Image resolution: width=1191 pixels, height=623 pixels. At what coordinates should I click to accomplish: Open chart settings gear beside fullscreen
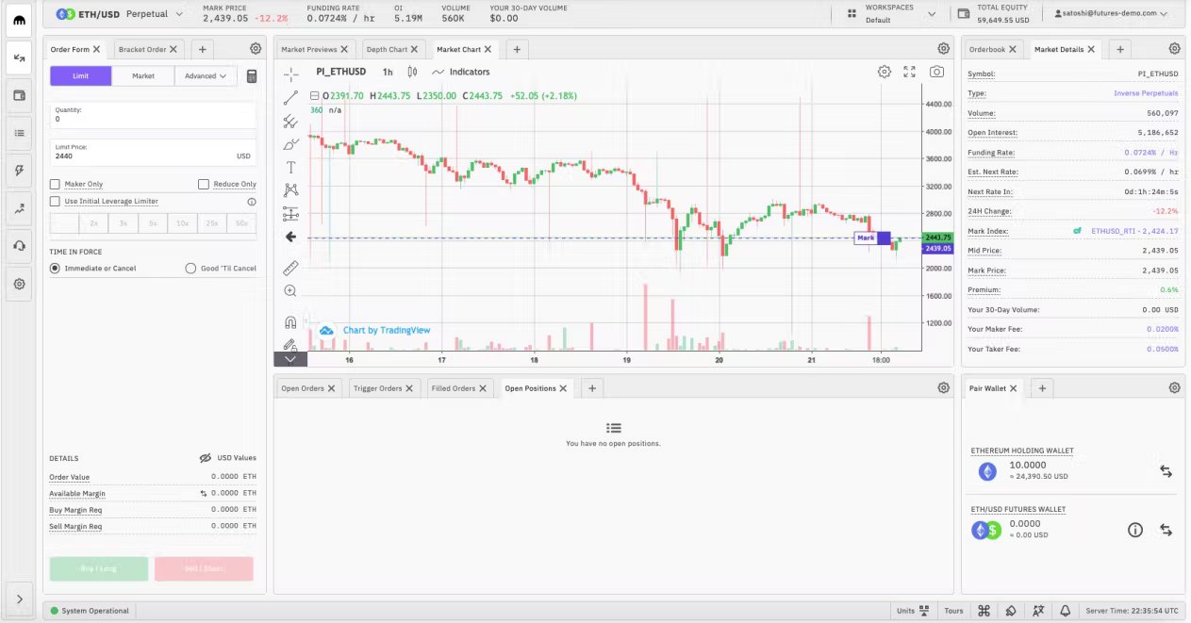click(884, 72)
